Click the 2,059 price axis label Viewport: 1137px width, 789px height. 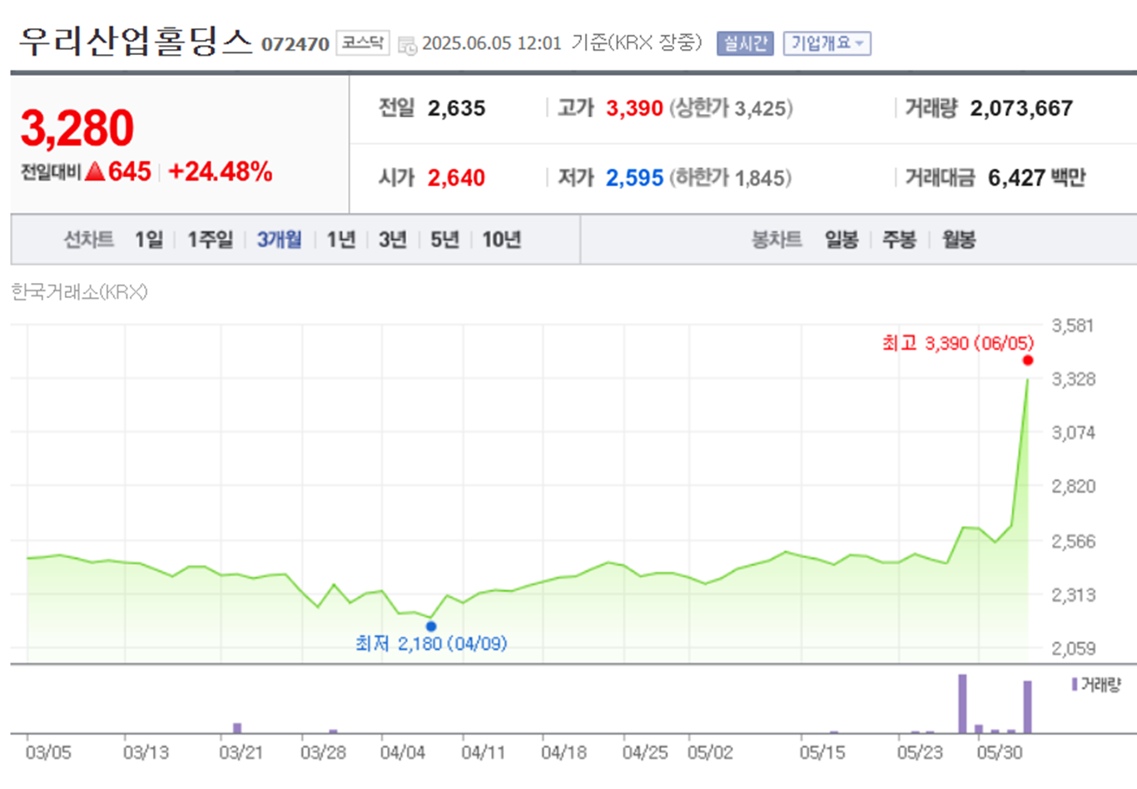(x=1074, y=648)
